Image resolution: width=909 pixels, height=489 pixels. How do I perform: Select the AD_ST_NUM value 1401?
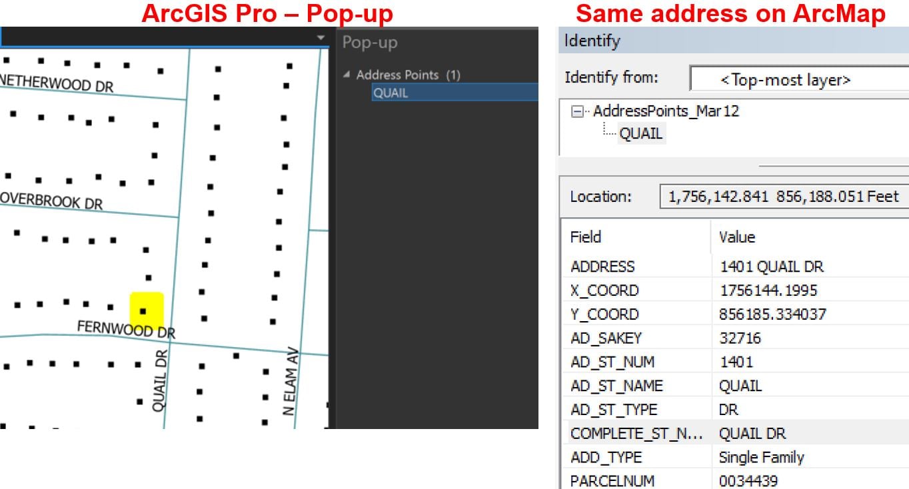click(736, 362)
